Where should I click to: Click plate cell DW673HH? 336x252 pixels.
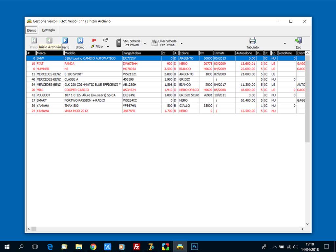[142, 64]
